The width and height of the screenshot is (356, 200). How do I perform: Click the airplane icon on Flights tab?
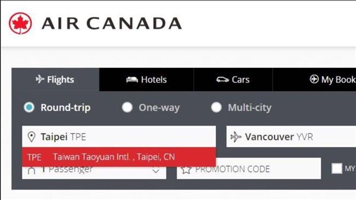pos(40,79)
